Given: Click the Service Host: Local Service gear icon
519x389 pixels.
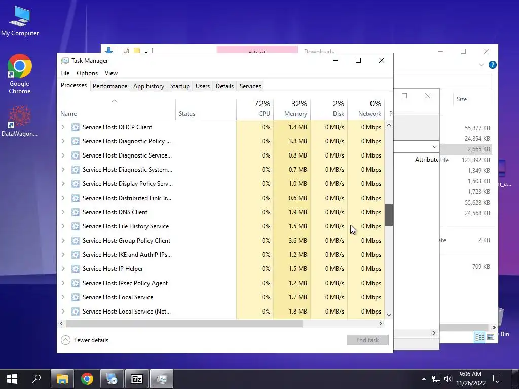Looking at the screenshot, I should (76, 297).
